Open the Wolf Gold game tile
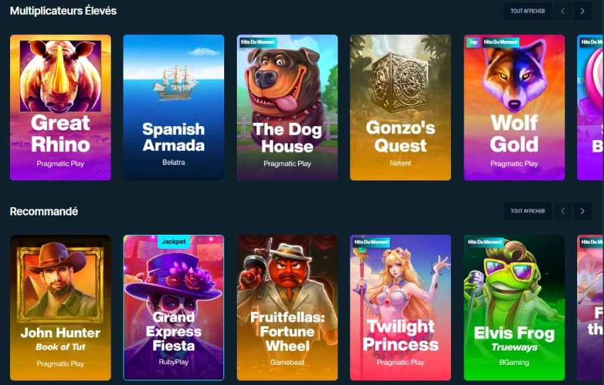This screenshot has height=385, width=604. pyautogui.click(x=514, y=107)
